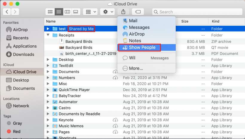Click the Favorites sidebar heading
This screenshot has height=139, width=245.
[11, 23]
